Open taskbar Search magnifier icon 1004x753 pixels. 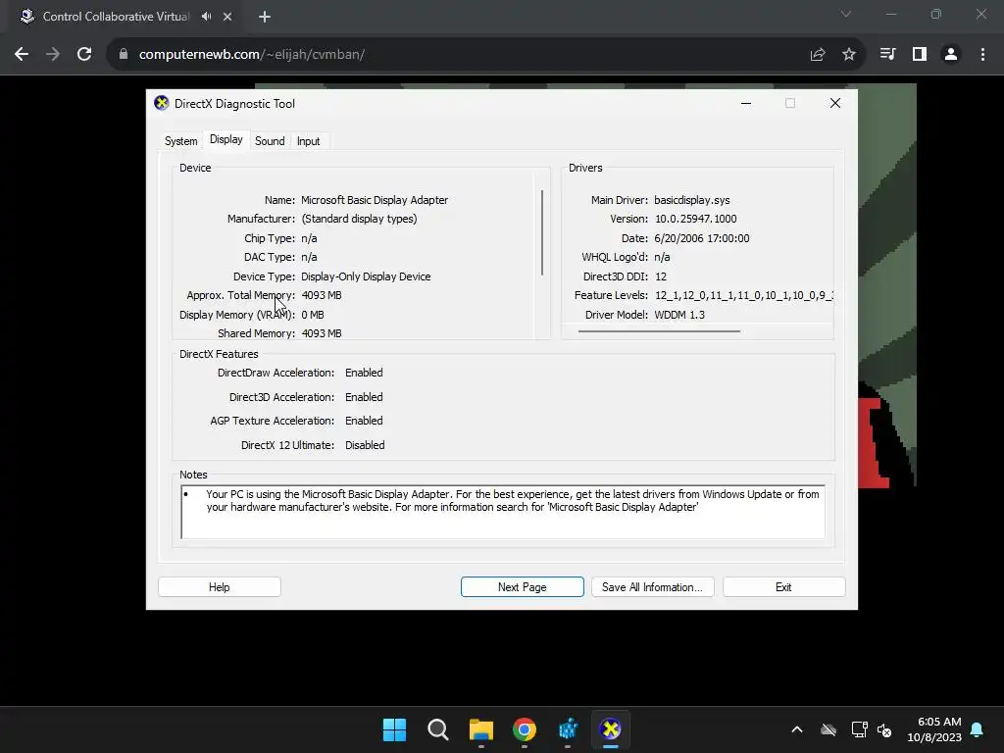pos(438,729)
